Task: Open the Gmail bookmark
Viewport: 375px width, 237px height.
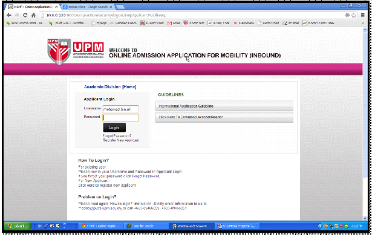Action: click(x=174, y=23)
